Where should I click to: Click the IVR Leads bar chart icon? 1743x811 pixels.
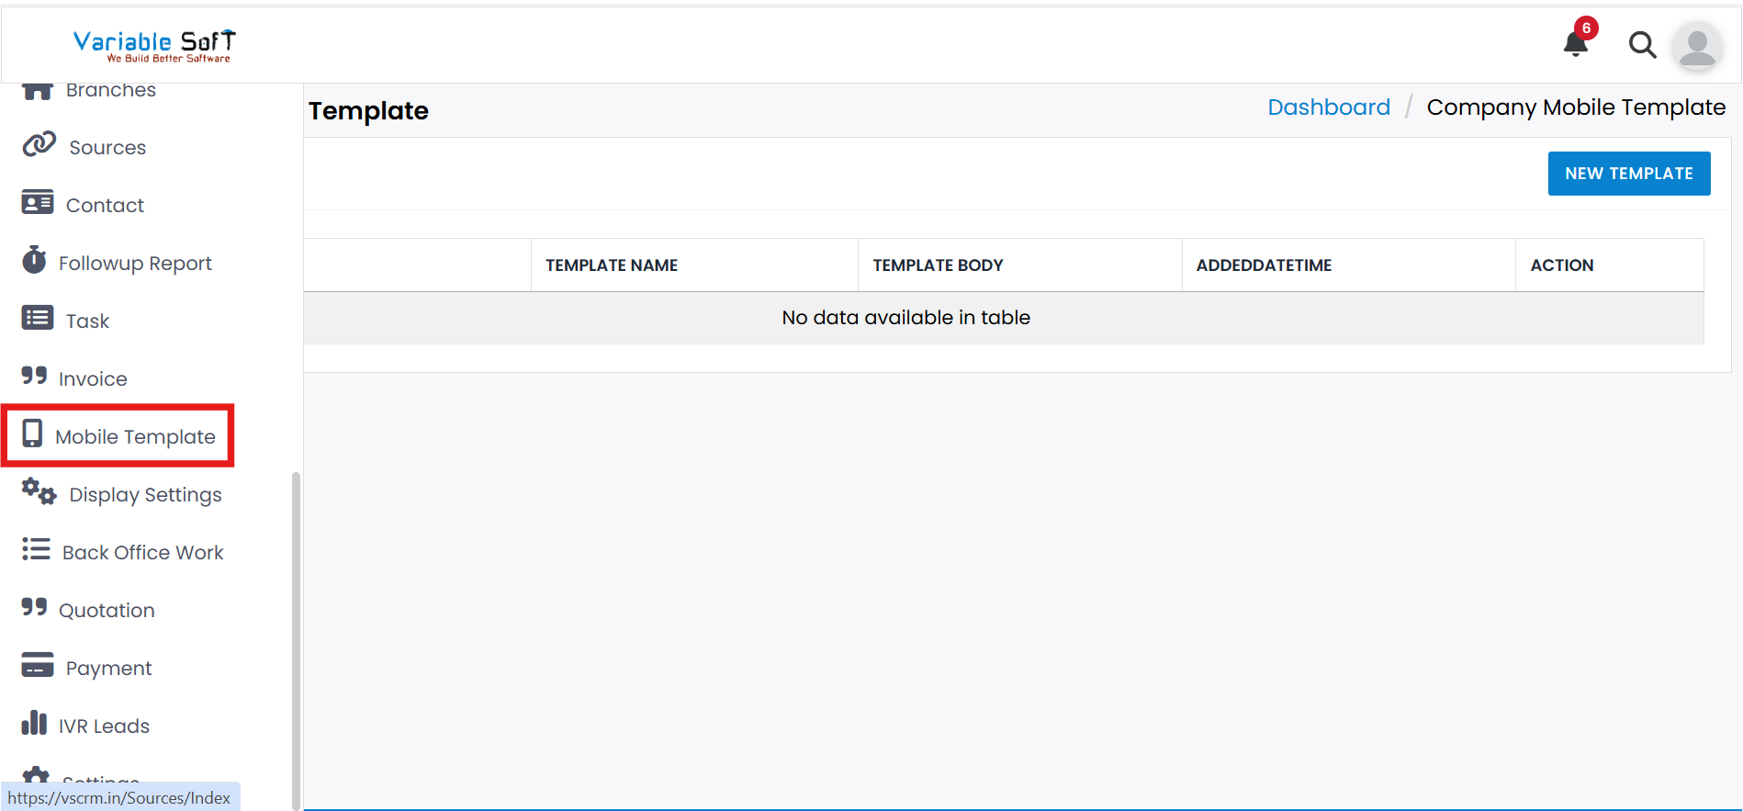coord(35,724)
